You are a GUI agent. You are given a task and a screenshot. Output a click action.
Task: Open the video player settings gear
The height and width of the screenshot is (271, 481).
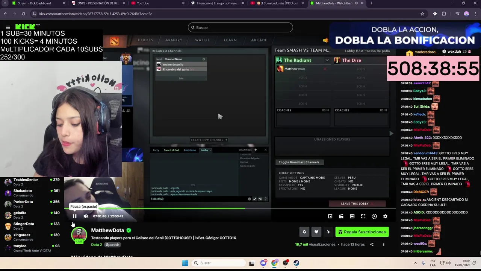[x=385, y=216]
